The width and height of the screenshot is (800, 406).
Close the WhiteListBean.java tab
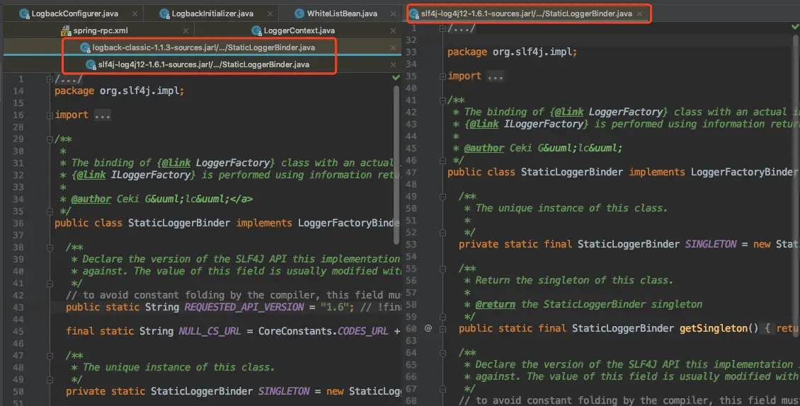pyautogui.click(x=394, y=14)
